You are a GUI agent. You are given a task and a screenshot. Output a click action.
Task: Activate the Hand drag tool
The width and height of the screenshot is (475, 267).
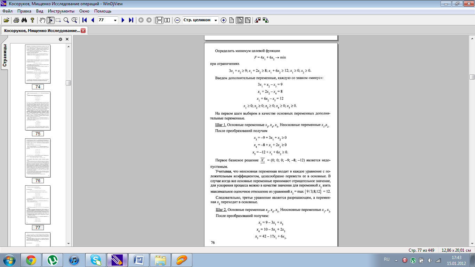42,20
